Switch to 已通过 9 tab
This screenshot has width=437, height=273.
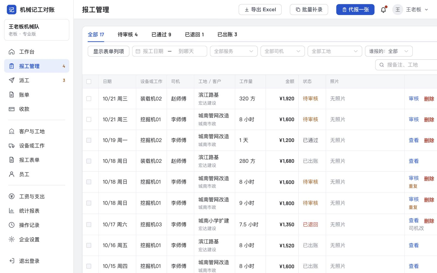[161, 35]
